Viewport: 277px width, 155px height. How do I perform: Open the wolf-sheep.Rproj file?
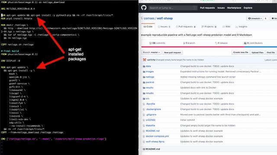point(155,142)
